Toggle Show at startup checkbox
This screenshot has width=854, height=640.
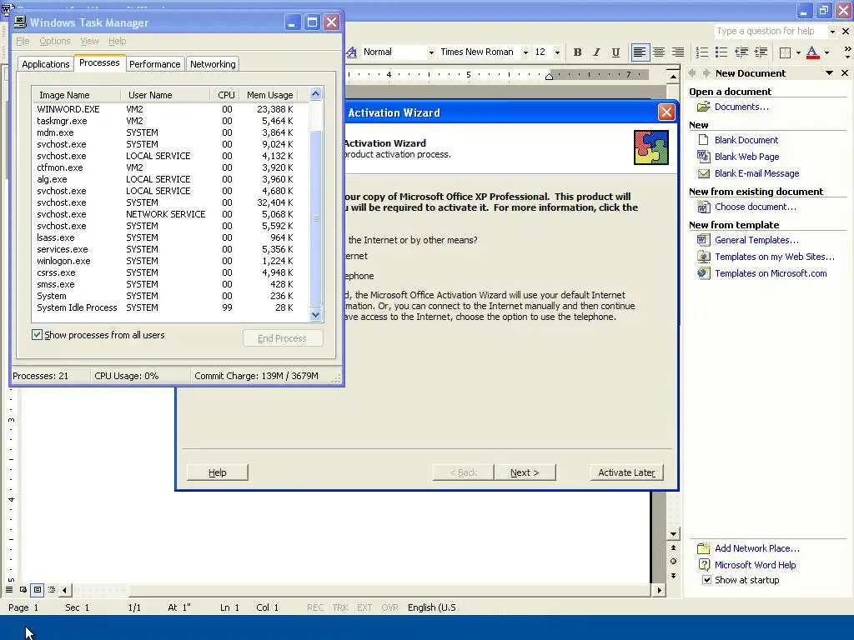coord(706,580)
